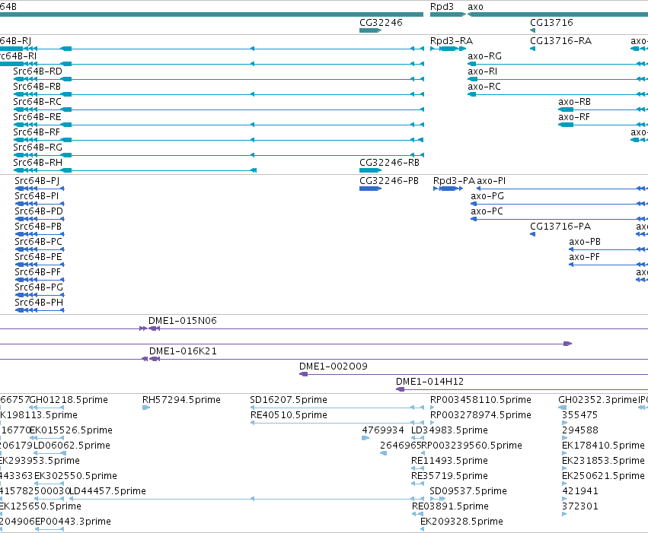Viewport: 648px width, 533px height.
Task: Select the EK178410.5prime EST label
Action: point(603,446)
